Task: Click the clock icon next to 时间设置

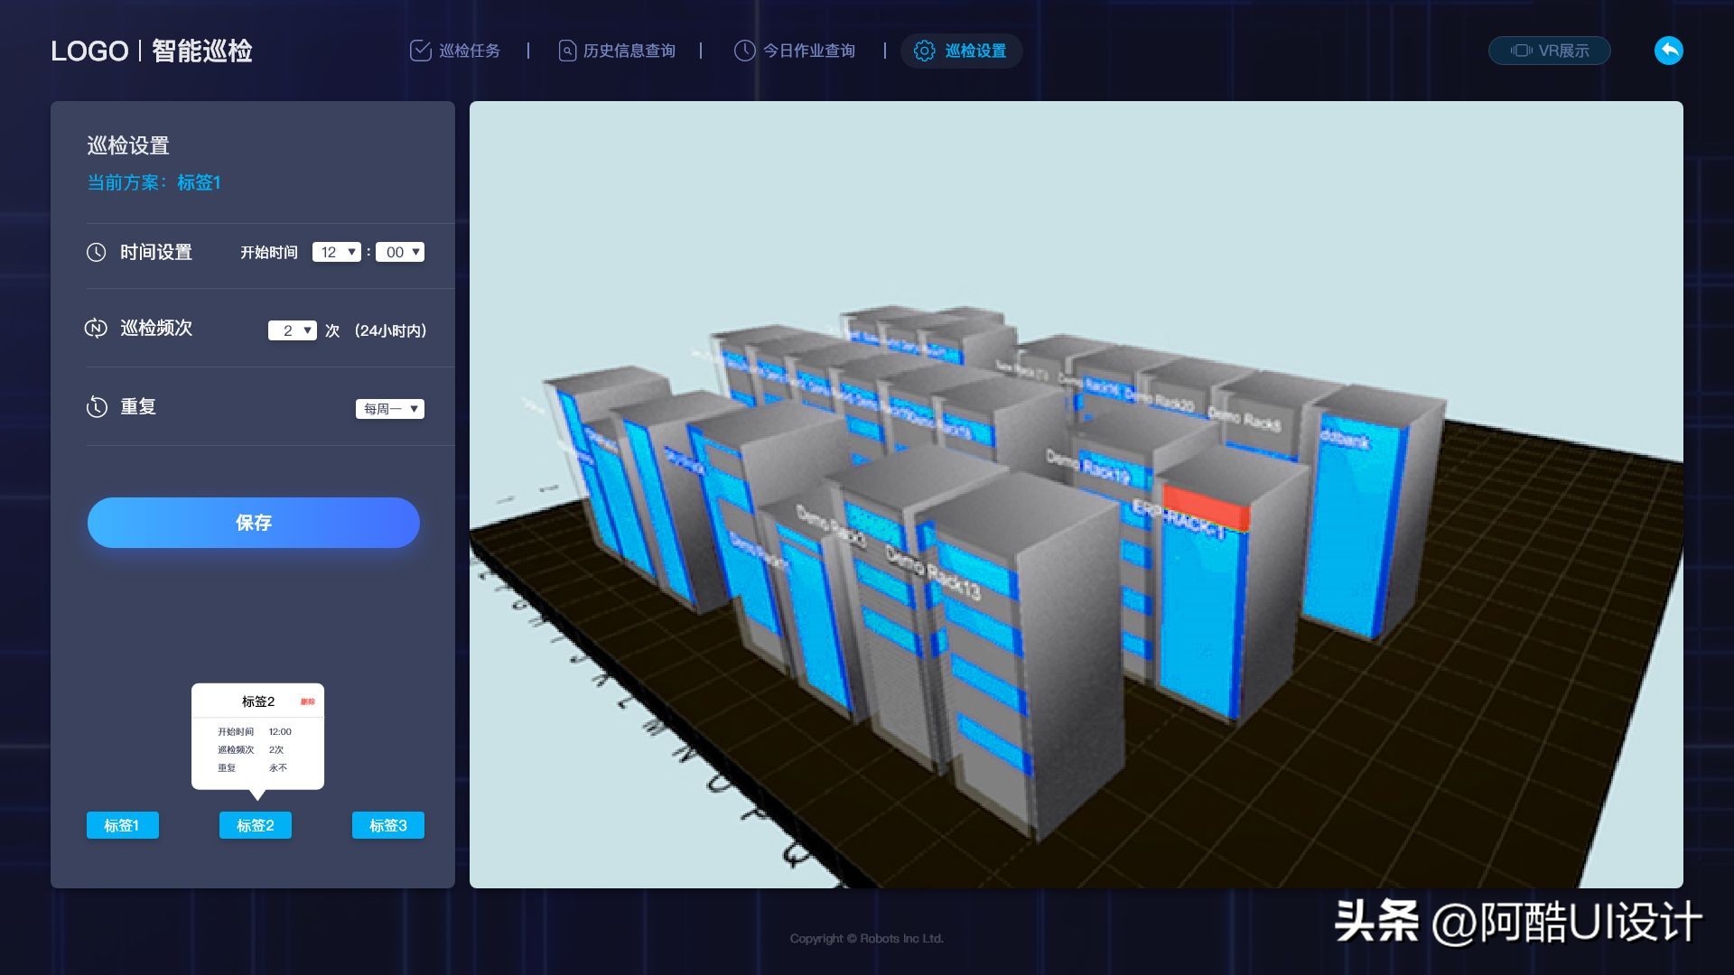Action: 96,253
